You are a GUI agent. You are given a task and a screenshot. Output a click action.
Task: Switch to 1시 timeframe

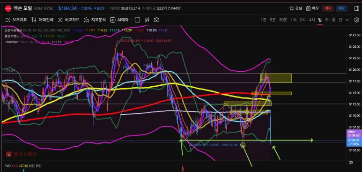(x=294, y=20)
